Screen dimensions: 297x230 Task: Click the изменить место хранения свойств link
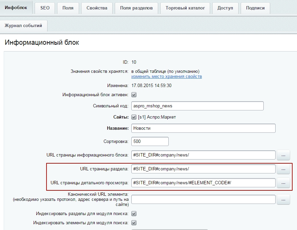pyautogui.click(x=167, y=77)
